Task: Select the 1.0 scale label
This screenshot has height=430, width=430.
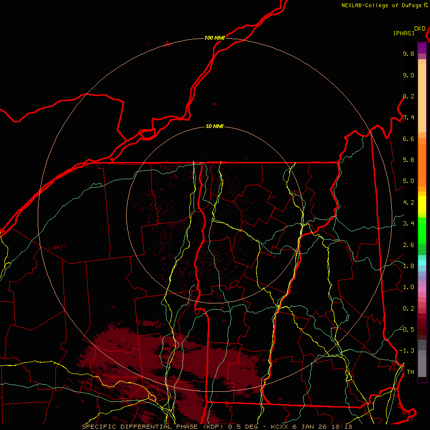Action: click(x=408, y=288)
